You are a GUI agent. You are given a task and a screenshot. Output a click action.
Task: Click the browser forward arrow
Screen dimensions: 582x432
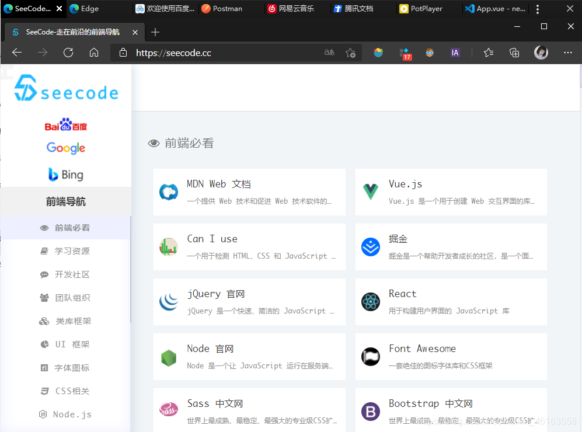tap(43, 53)
